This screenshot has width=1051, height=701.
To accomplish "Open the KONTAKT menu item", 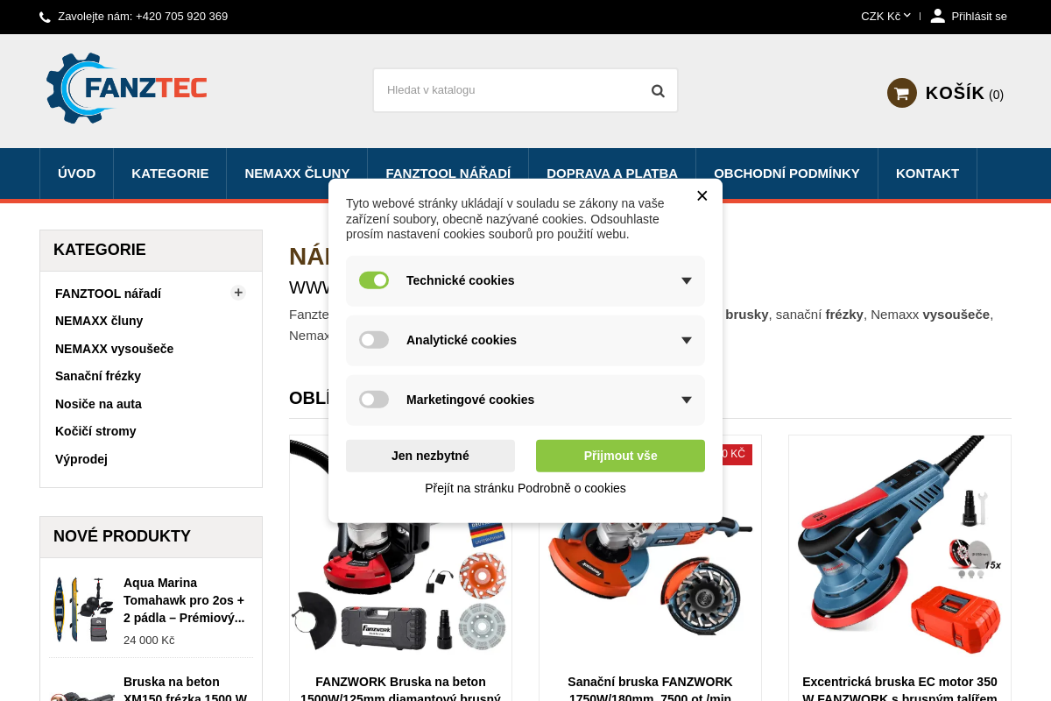I will click(x=928, y=173).
